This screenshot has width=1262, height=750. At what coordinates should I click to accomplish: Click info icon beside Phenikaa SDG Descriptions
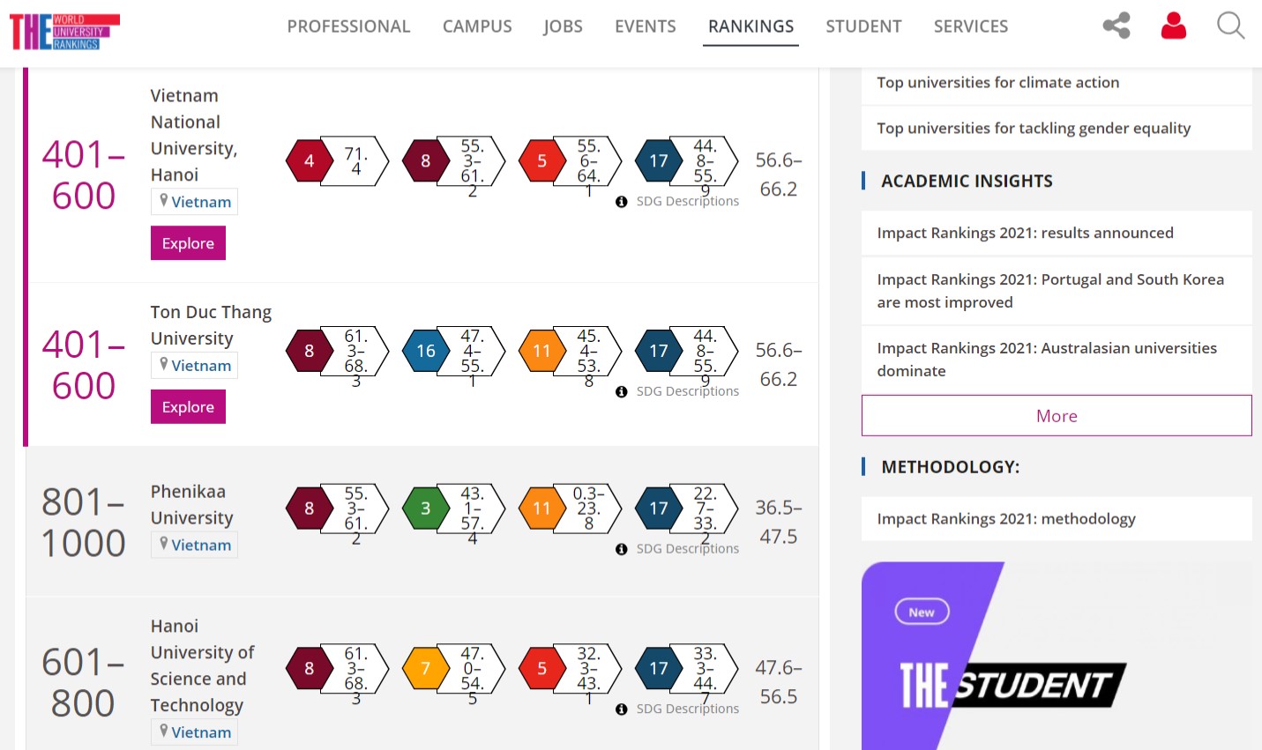[622, 549]
